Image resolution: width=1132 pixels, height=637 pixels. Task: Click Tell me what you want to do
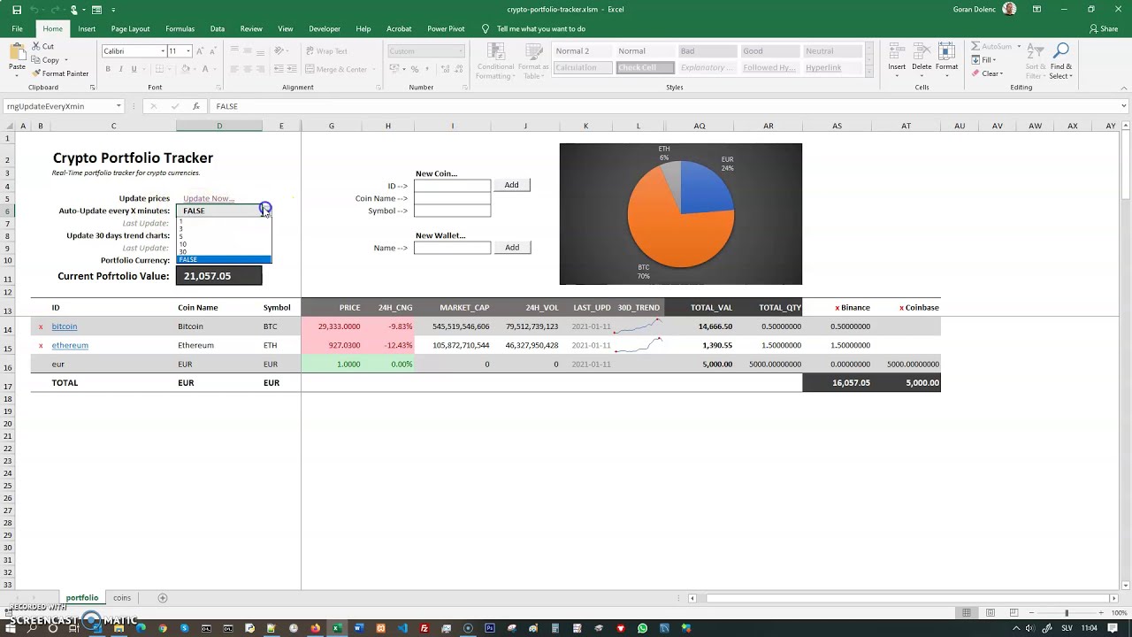pos(540,29)
